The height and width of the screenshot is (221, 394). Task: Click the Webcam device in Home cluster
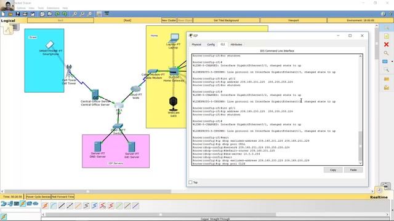click(174, 104)
